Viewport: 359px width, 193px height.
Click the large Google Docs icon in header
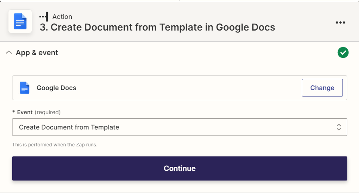pos(20,21)
